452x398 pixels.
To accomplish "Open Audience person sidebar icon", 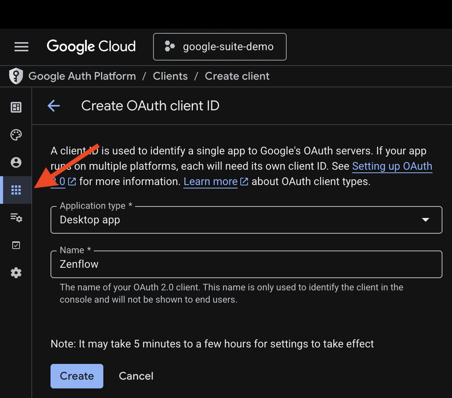I will pyautogui.click(x=16, y=162).
